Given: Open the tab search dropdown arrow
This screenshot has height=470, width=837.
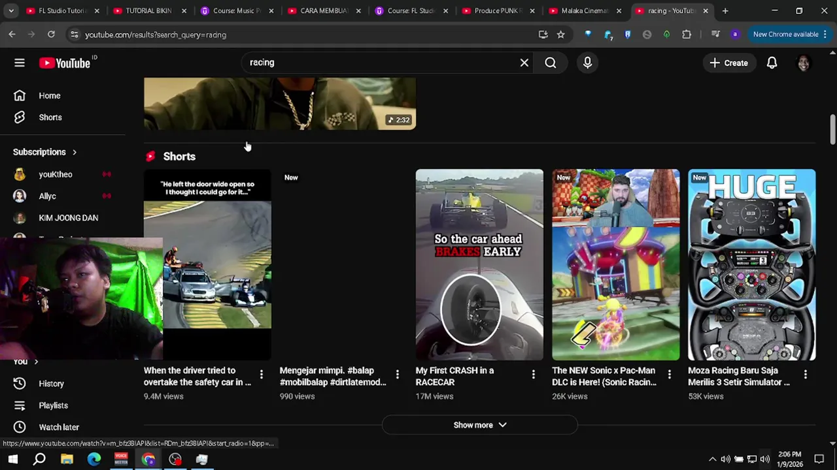Looking at the screenshot, I should coord(10,10).
